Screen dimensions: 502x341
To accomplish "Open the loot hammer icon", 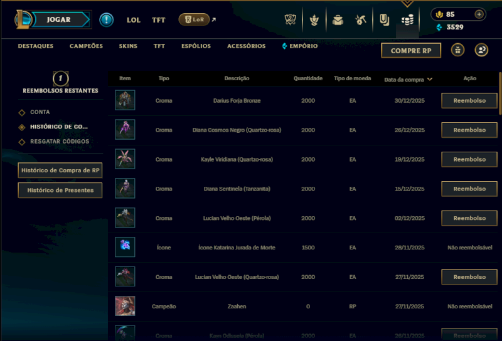I will (361, 20).
